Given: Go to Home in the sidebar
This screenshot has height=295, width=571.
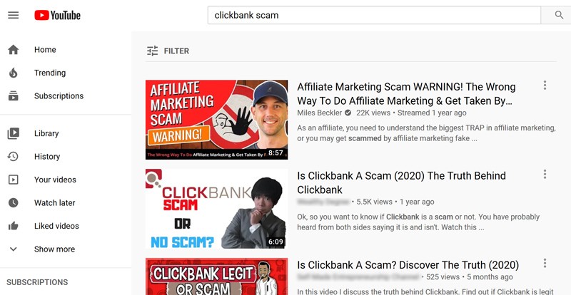Looking at the screenshot, I should [x=45, y=50].
